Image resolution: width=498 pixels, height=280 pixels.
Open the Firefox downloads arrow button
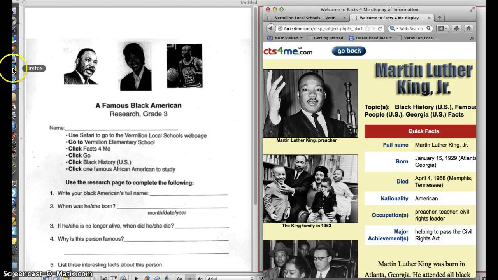pos(456,28)
